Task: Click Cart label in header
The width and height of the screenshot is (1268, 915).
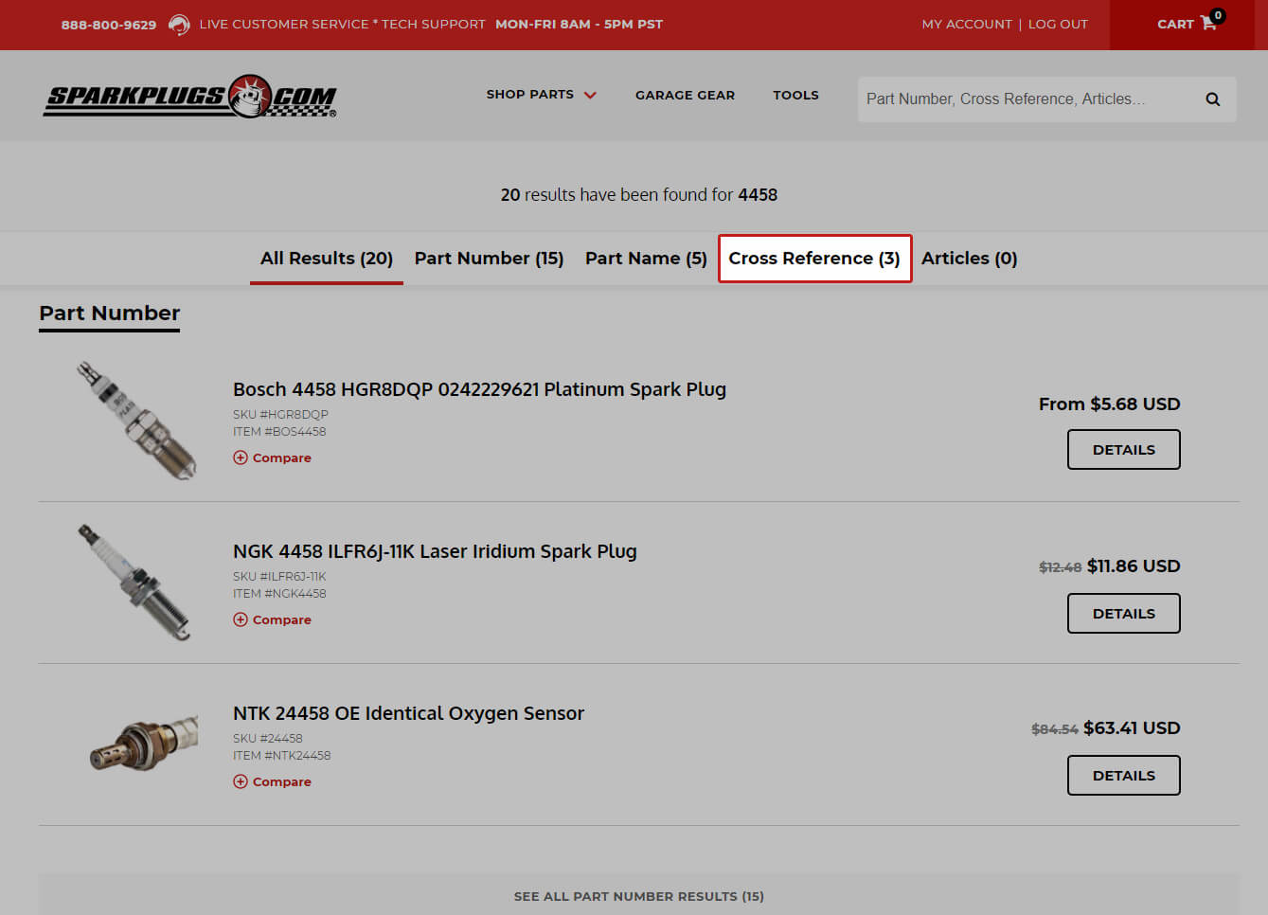Action: (1175, 25)
